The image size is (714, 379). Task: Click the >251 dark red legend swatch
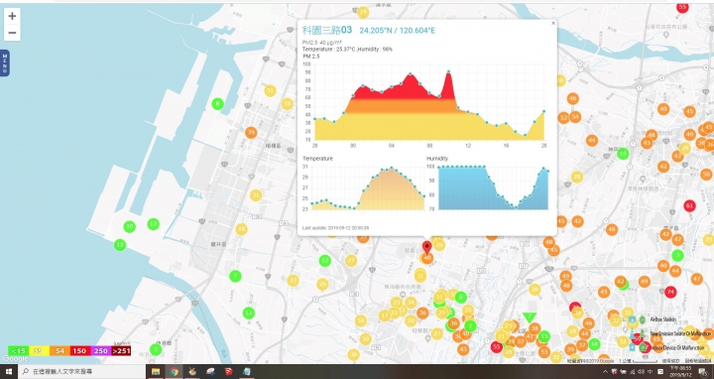pos(121,351)
